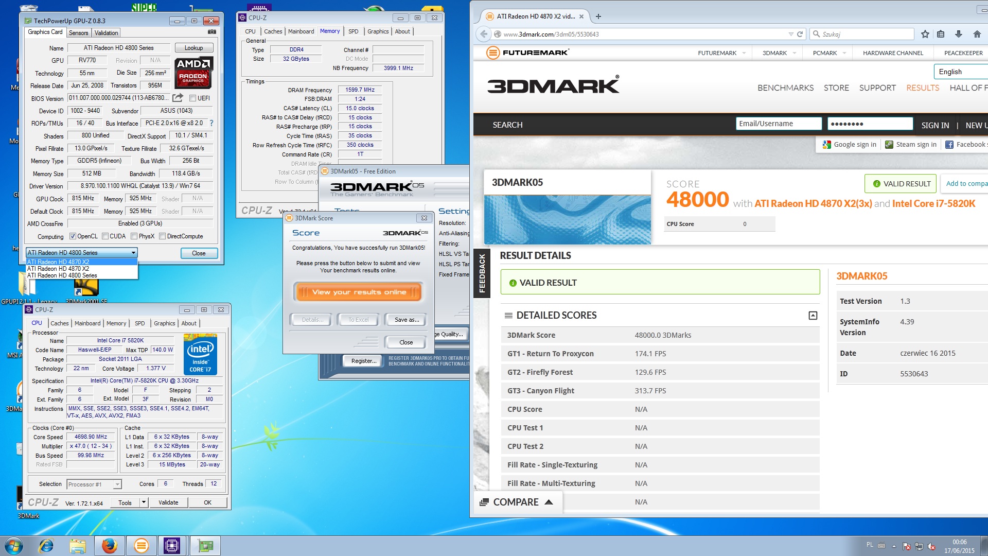This screenshot has width=988, height=556.
Task: Click the Save as... button
Action: 407,320
